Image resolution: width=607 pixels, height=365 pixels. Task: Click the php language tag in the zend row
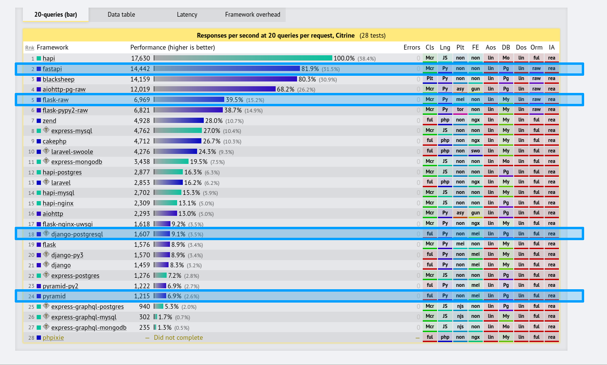click(x=445, y=121)
